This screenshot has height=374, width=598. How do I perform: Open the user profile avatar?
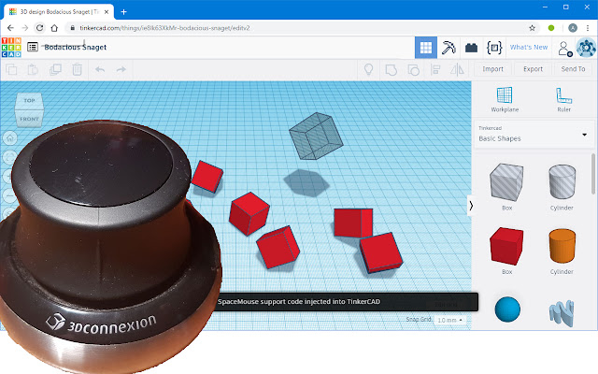tap(586, 48)
